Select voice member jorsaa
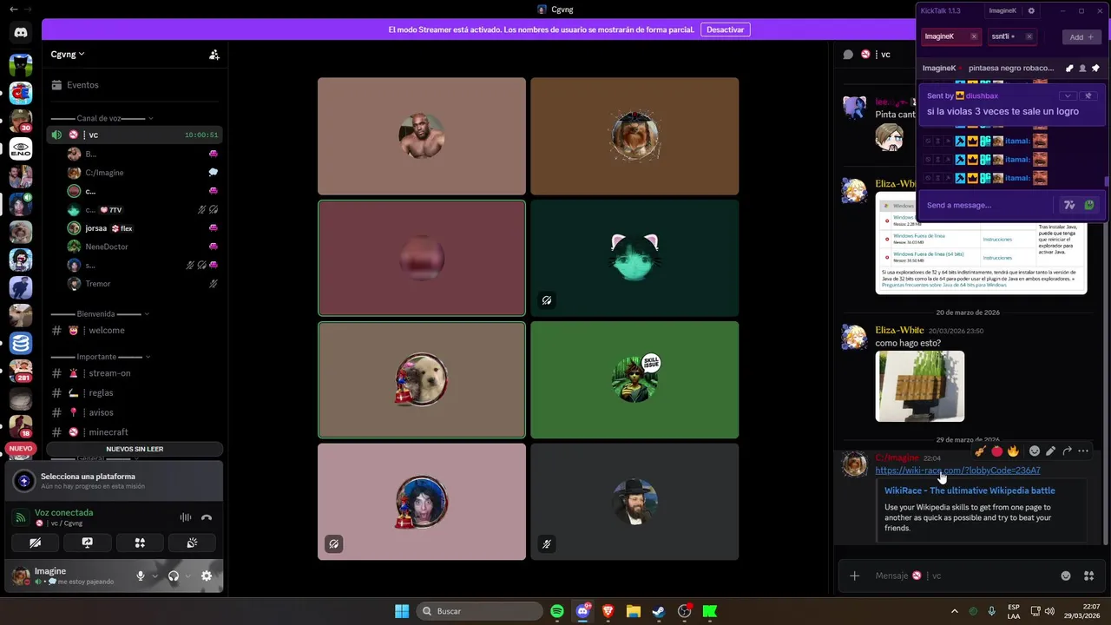Screen dimensions: 1111x625 point(141,228)
